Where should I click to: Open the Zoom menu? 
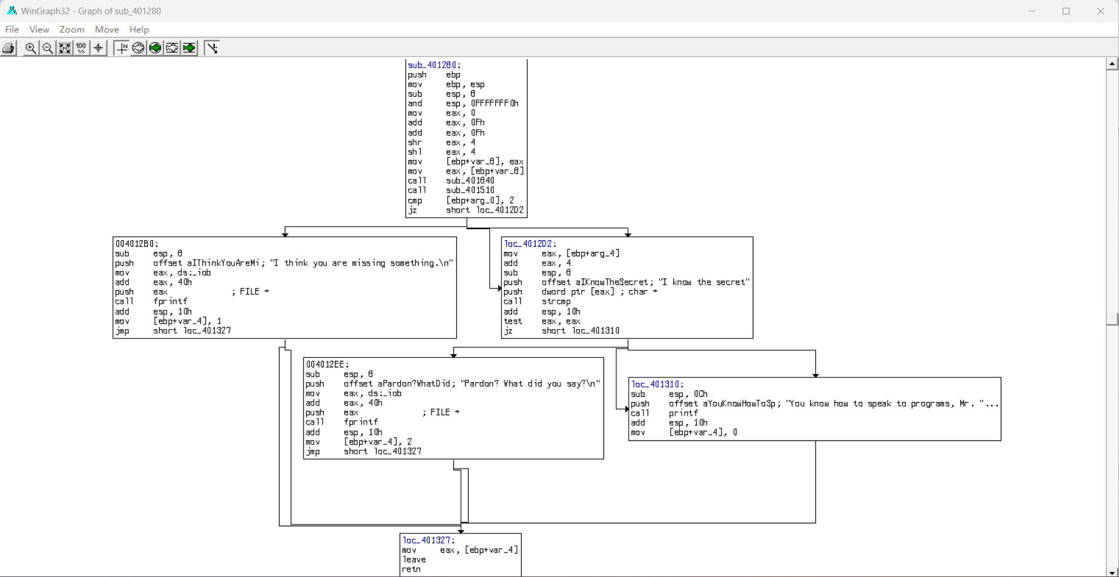tap(72, 29)
